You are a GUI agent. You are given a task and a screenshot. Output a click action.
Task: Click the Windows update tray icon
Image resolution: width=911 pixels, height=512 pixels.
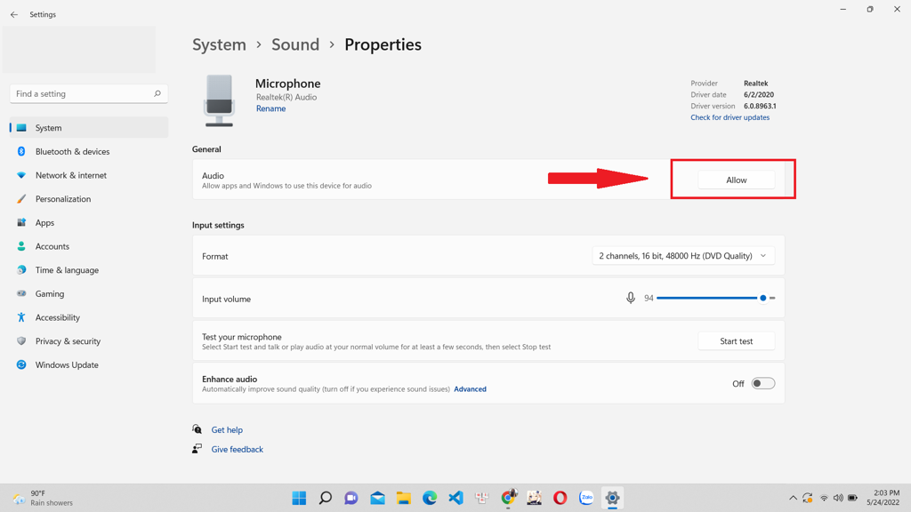(x=808, y=498)
